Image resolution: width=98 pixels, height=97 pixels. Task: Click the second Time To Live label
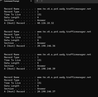(x=12, y=37)
